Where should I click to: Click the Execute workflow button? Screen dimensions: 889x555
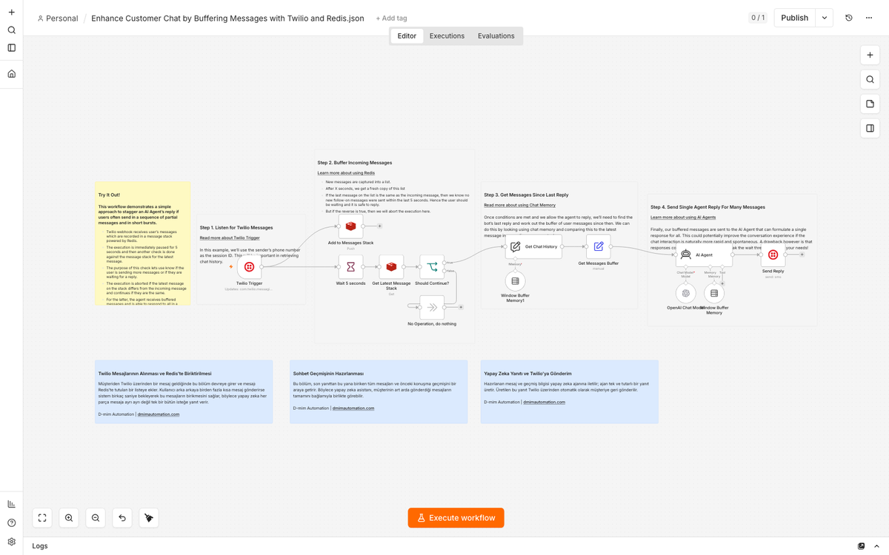pyautogui.click(x=456, y=518)
